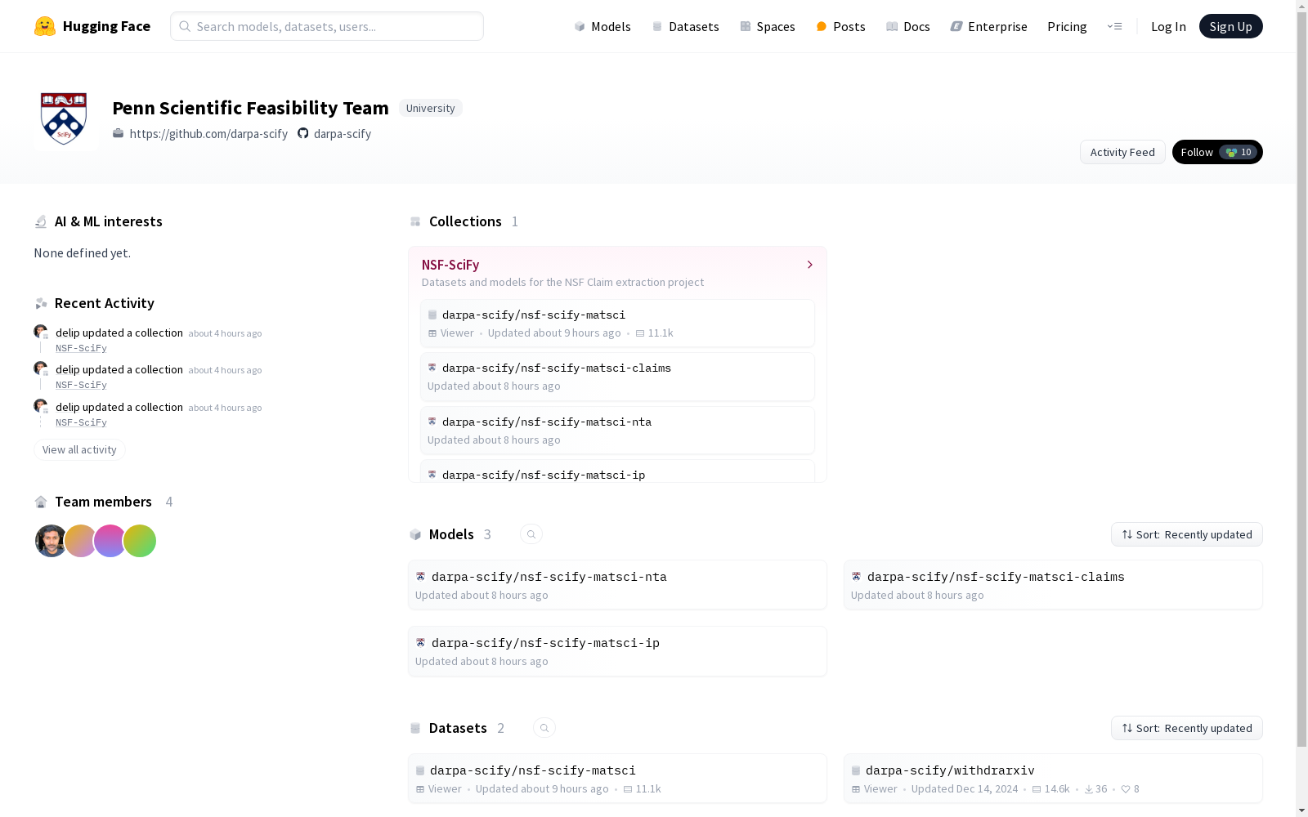
Task: Go to Spaces in the top navigation
Action: pyautogui.click(x=768, y=26)
